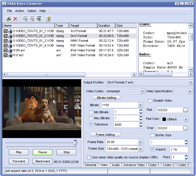Expand the Output Profiles dropdown
Screen dimensions: 196x176
(191, 82)
